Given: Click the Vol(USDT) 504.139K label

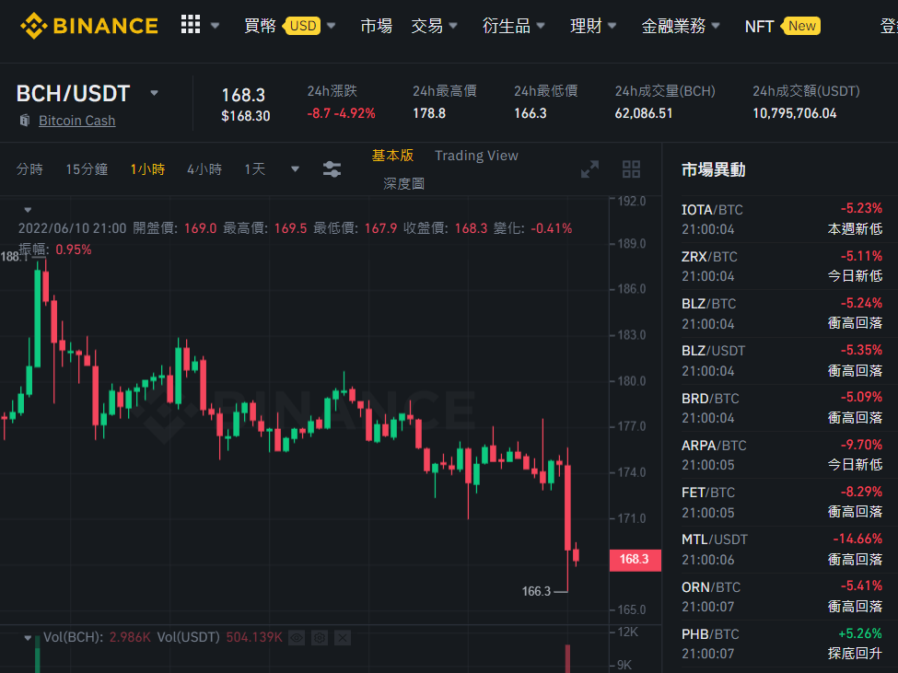Looking at the screenshot, I should coord(220,637).
